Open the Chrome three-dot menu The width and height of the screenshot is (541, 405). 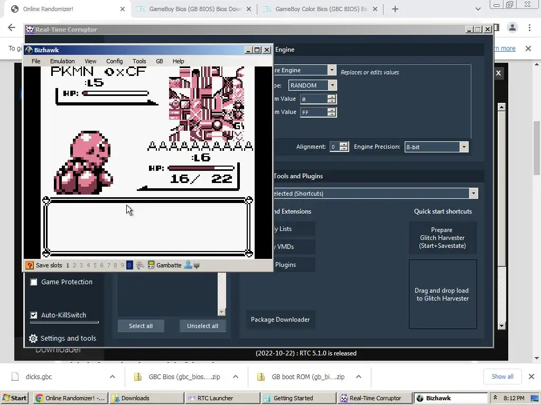coord(529,27)
